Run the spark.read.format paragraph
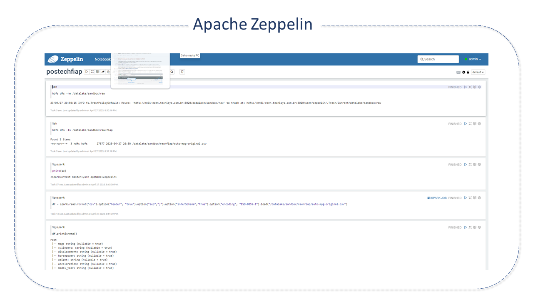Viewport: 533px width, 300px height. [x=466, y=198]
